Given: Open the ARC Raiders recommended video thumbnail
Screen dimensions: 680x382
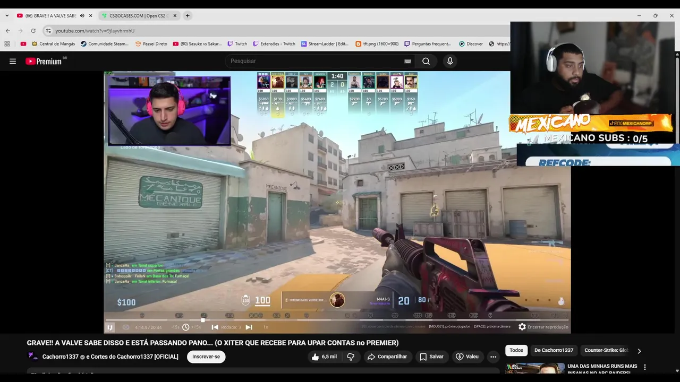Looking at the screenshot, I should [x=535, y=368].
